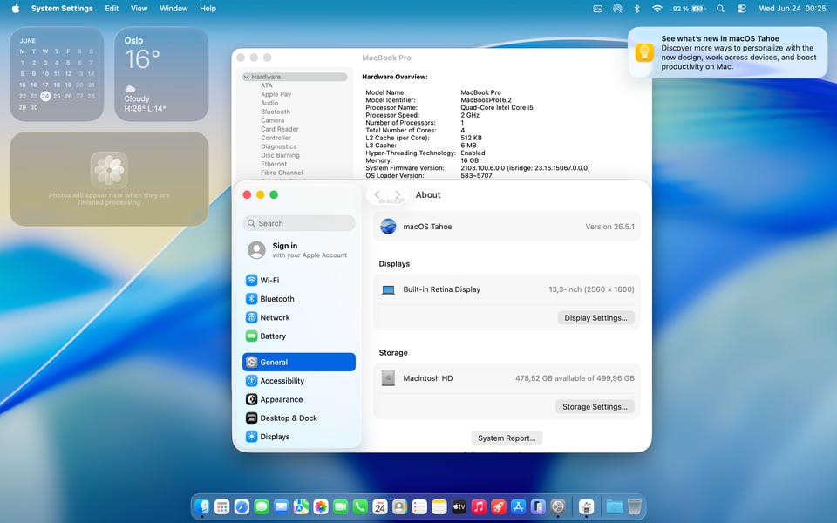Click the date and time in menu bar
The width and height of the screenshot is (837, 523).
coord(793,9)
